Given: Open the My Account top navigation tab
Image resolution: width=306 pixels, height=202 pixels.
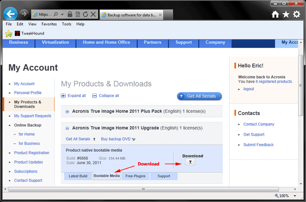Looking at the screenshot, I should 286,43.
